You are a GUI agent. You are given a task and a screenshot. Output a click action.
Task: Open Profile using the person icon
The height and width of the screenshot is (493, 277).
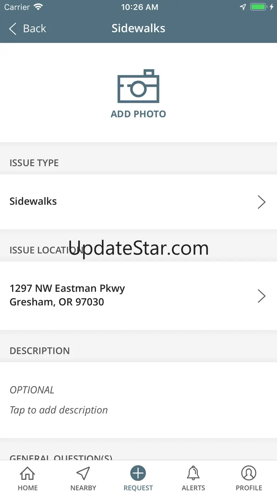pos(249,473)
